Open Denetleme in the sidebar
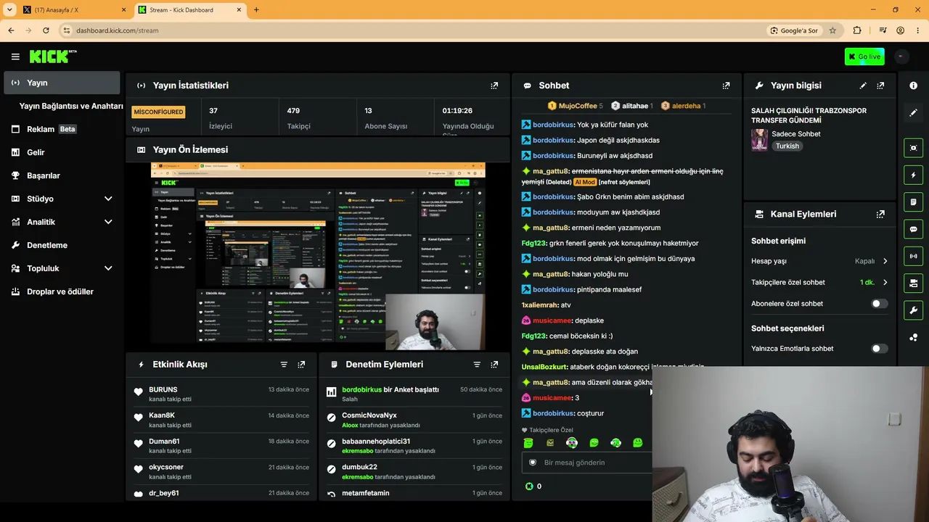Viewport: 929px width, 522px height. pos(62,245)
